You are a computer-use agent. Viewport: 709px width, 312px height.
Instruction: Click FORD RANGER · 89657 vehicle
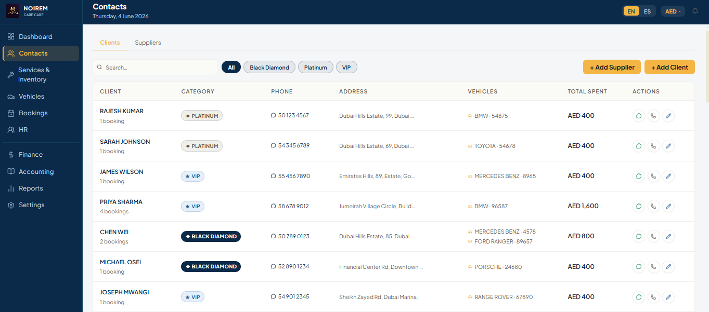click(504, 241)
